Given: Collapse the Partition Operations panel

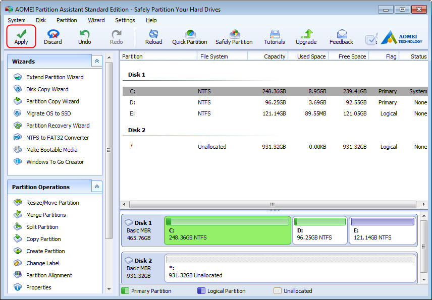Looking at the screenshot, I should (97, 187).
